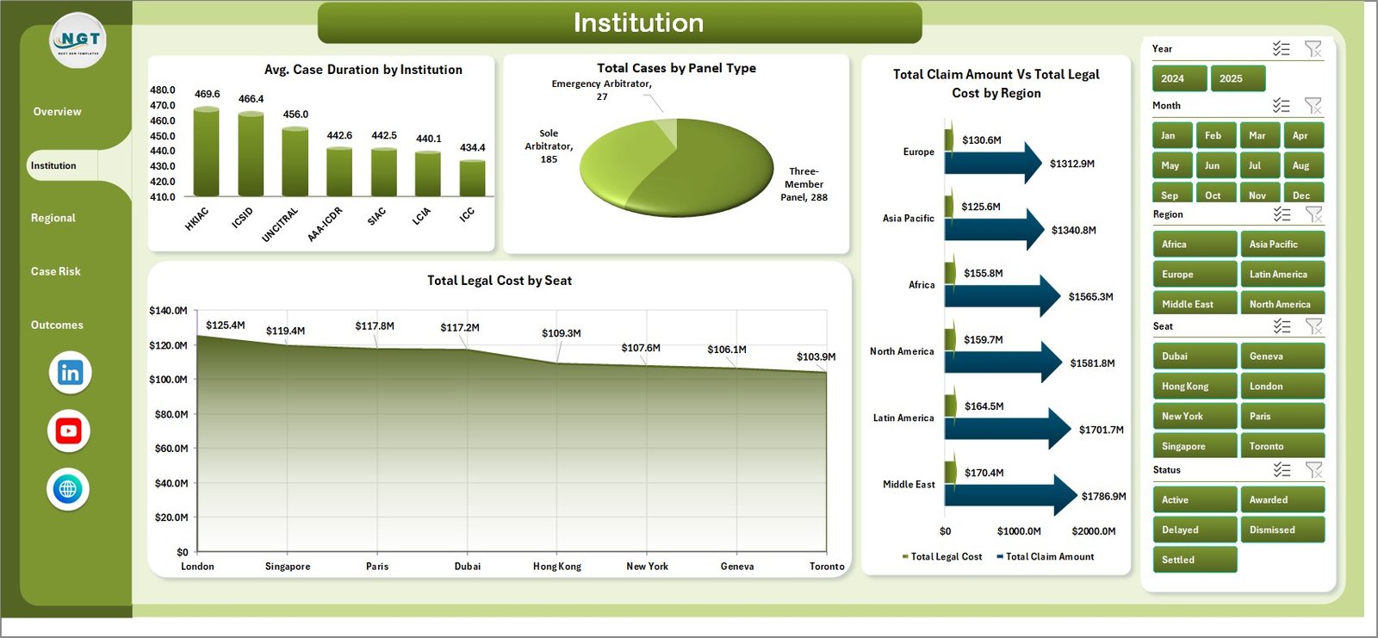The width and height of the screenshot is (1378, 638).
Task: Clear the Year slicer filter
Action: coord(1313,49)
